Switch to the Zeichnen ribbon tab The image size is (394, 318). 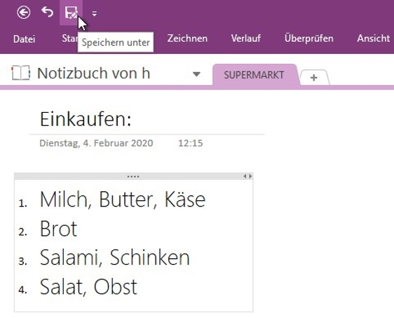coord(187,39)
